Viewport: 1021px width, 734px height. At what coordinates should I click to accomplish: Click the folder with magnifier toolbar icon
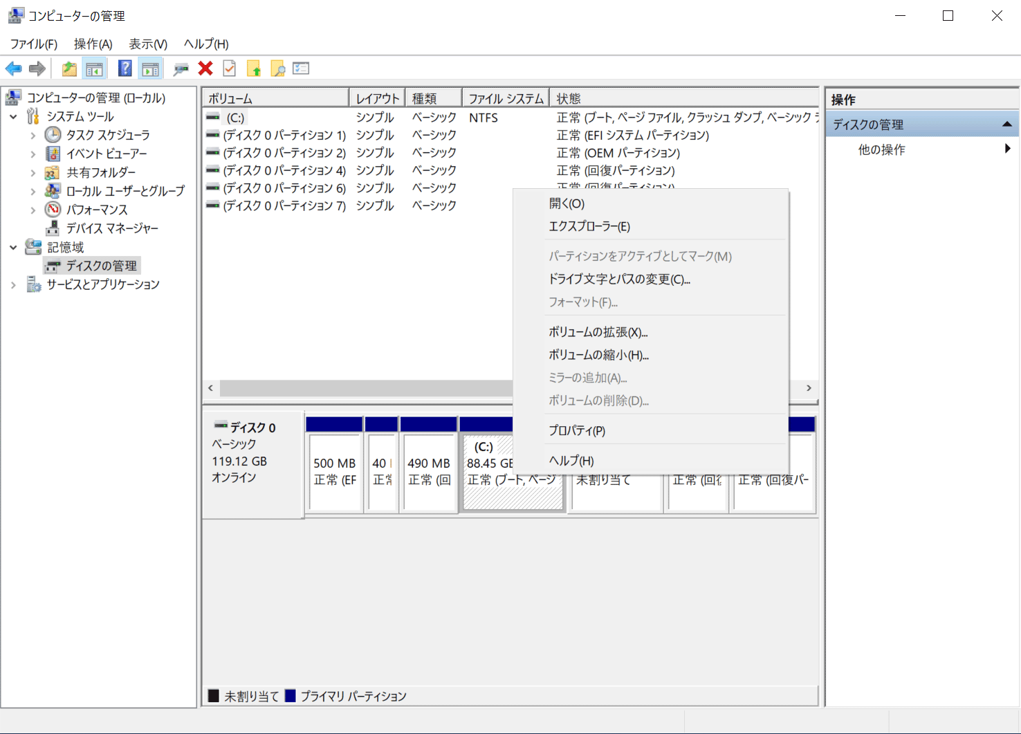tap(278, 68)
